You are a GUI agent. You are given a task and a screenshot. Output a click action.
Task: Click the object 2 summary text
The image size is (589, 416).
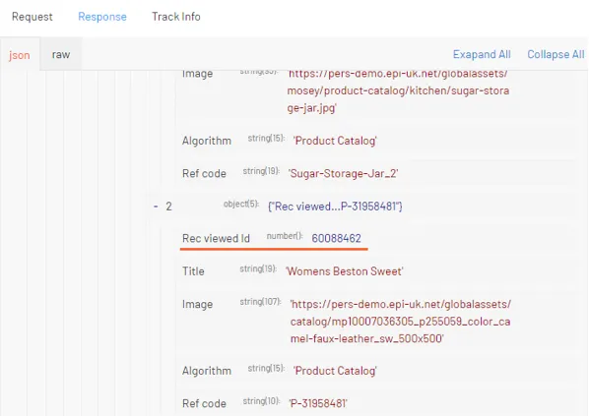click(335, 207)
